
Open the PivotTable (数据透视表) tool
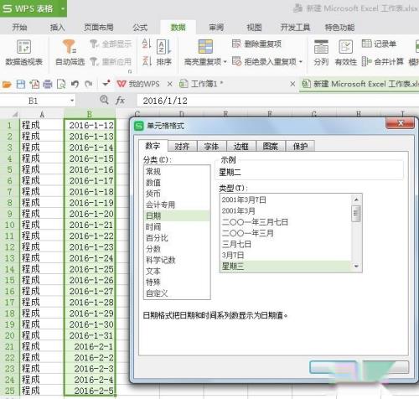point(24,53)
